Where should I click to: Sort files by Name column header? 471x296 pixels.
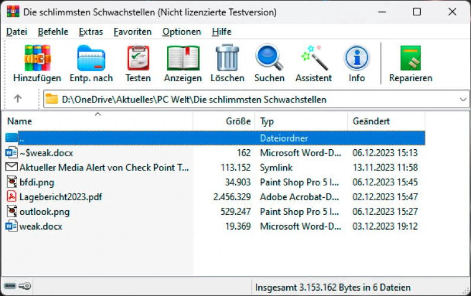20,121
